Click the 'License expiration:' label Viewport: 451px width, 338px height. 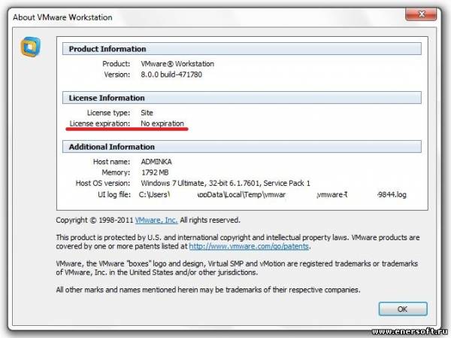100,123
